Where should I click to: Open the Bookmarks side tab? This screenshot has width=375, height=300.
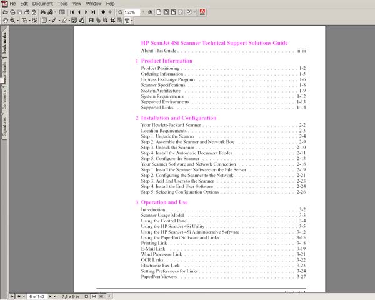click(4, 43)
